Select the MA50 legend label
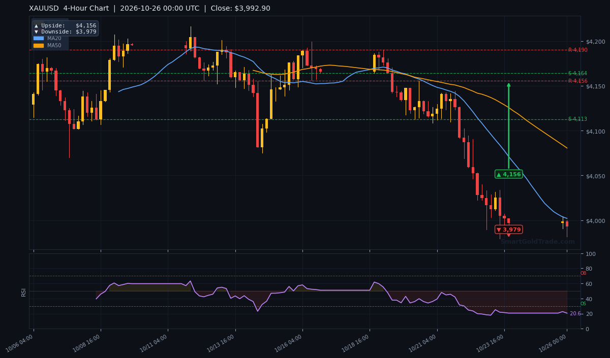 (54, 45)
